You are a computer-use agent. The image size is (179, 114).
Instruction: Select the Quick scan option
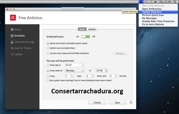click(x=48, y=44)
